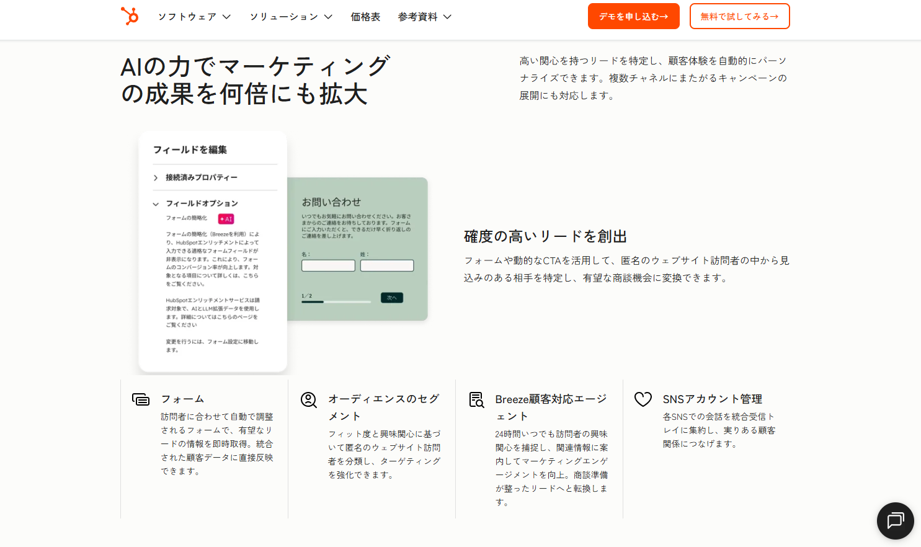Open the chat widget icon
The image size is (921, 547).
[895, 520]
